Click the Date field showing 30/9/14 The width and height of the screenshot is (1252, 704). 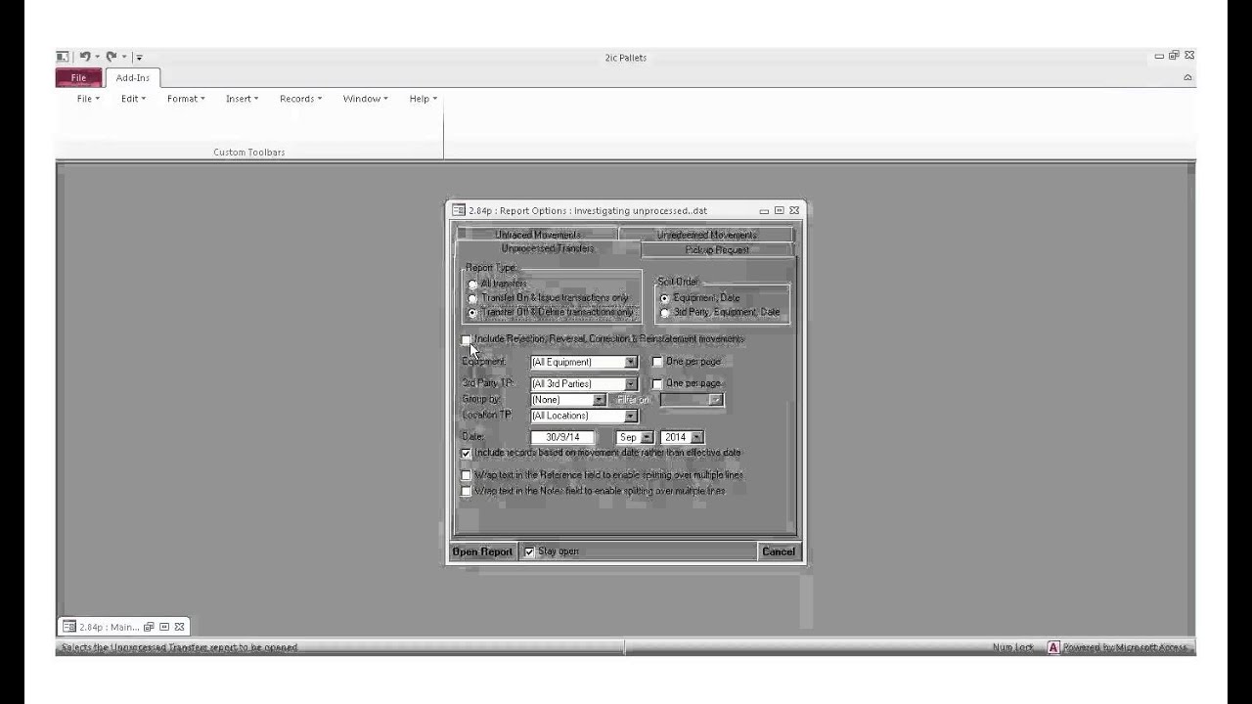(x=562, y=437)
